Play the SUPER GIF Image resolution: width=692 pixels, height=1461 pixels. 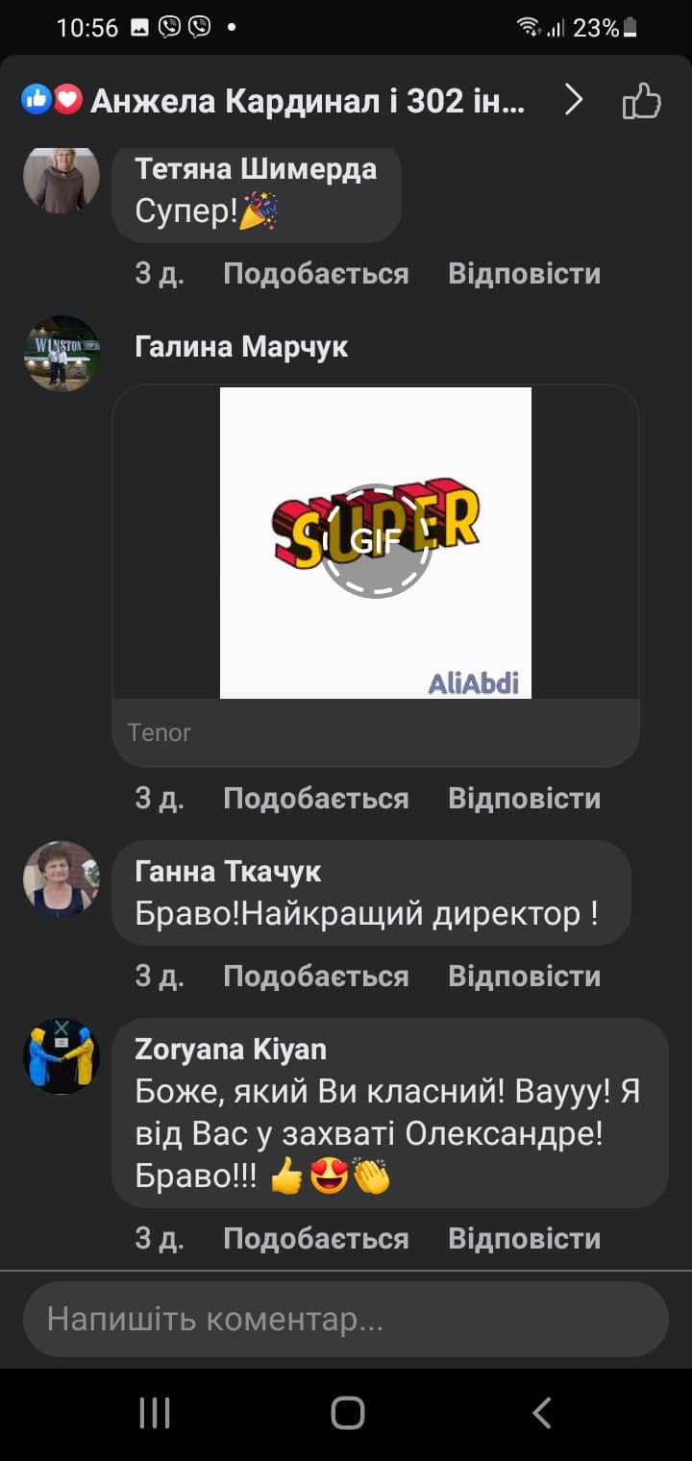tap(376, 542)
